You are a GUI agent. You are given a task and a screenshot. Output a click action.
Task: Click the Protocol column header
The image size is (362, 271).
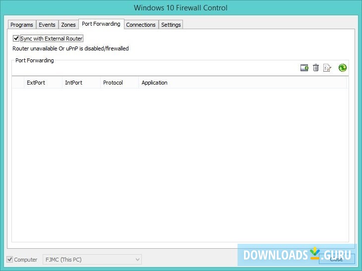coord(120,83)
